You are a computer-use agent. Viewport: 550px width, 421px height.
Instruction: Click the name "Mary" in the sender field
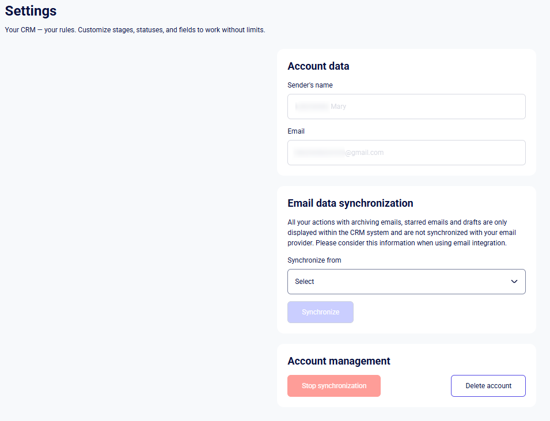[x=339, y=107]
